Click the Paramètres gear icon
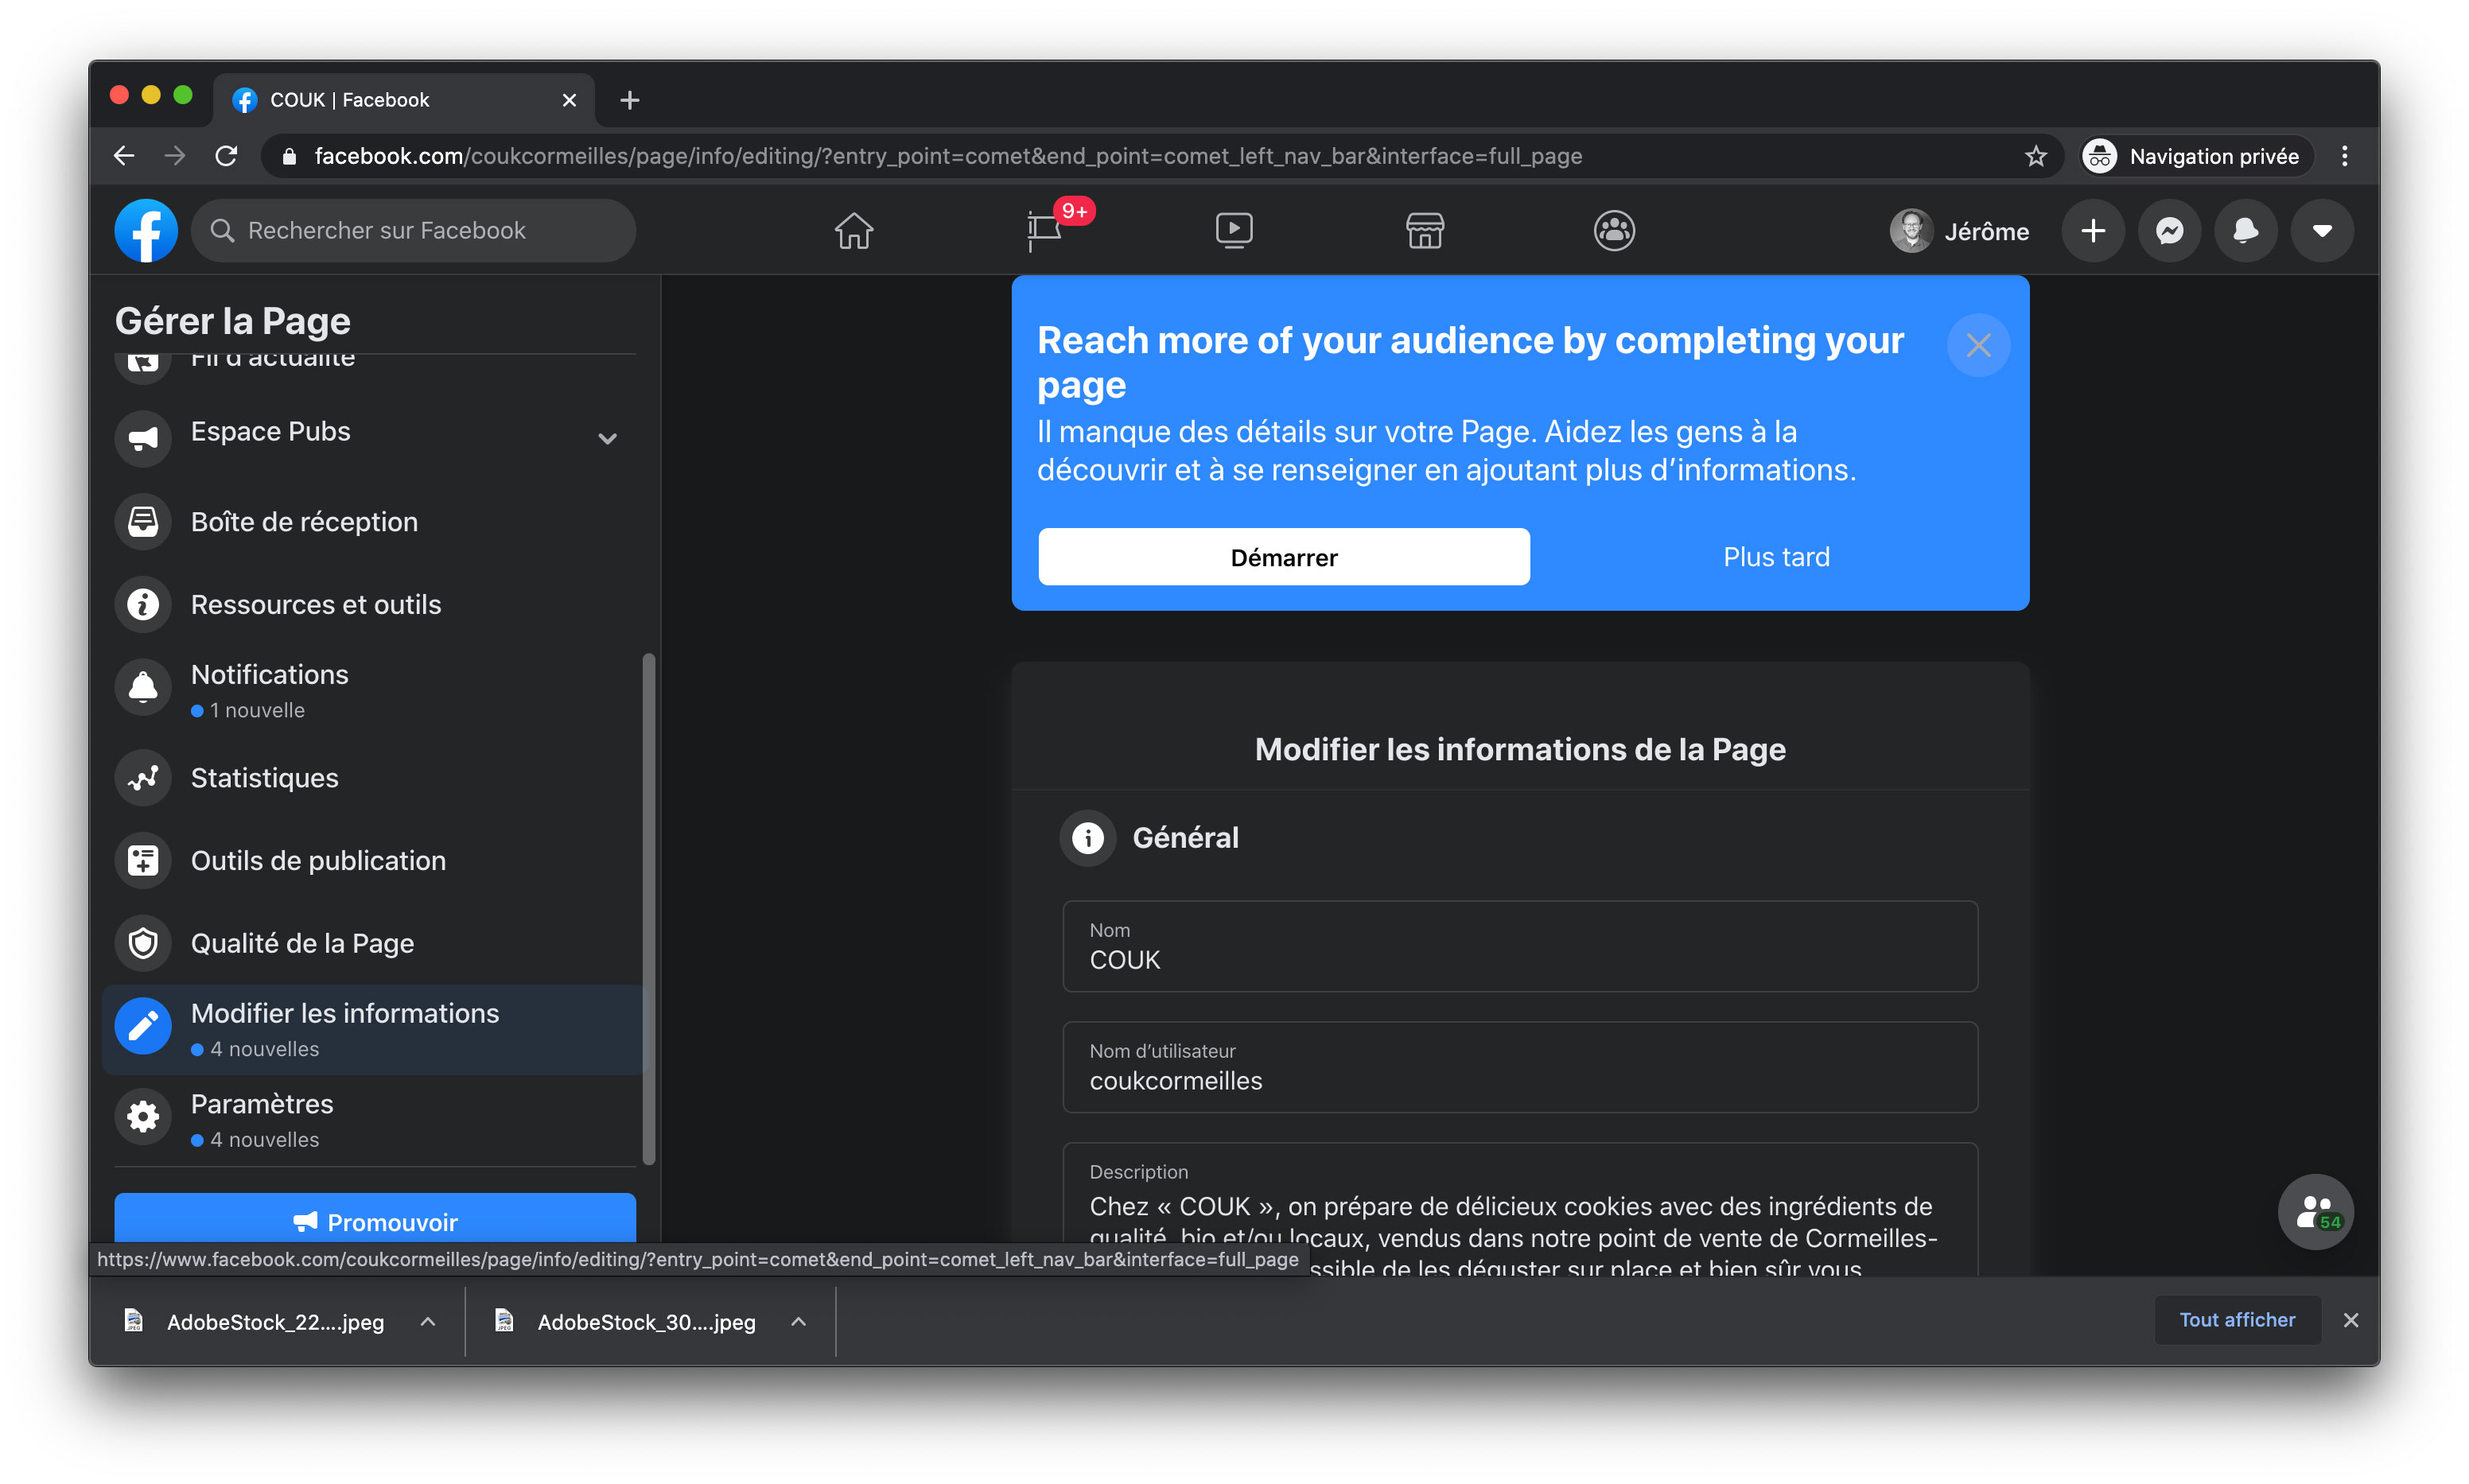 (x=143, y=1116)
